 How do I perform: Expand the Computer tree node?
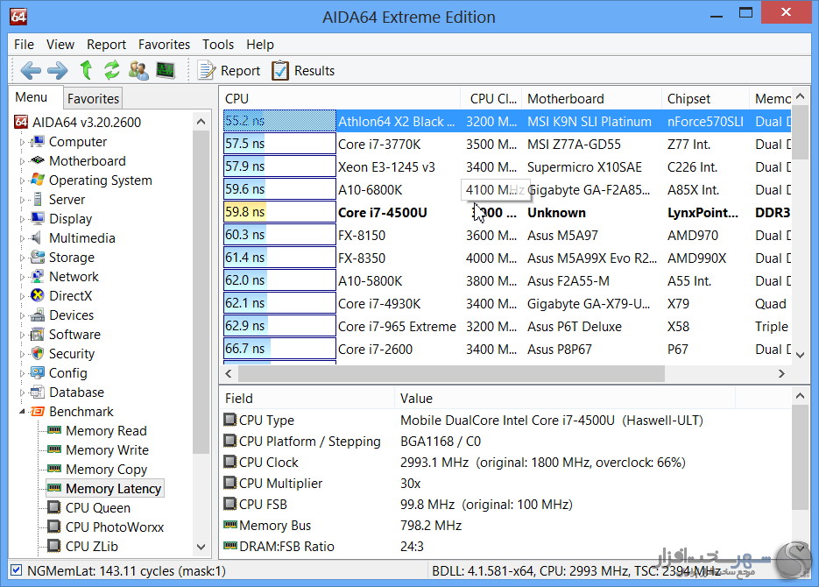click(x=23, y=142)
